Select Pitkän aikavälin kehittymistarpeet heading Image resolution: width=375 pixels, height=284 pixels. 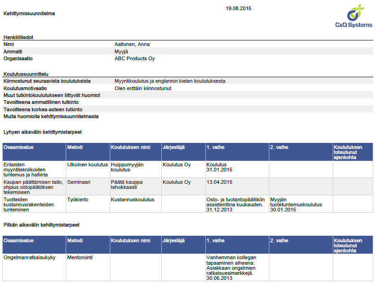coord(41,225)
